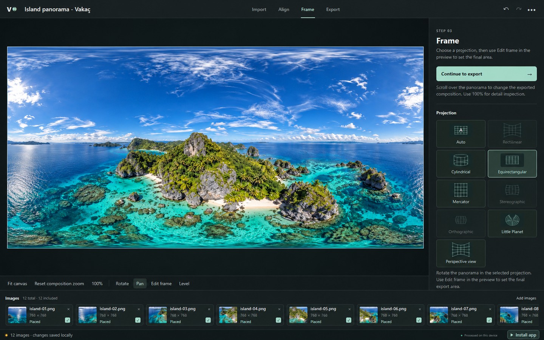The image size is (544, 340).
Task: Select the island-04.png thumbnail
Action: pyautogui.click(x=228, y=315)
